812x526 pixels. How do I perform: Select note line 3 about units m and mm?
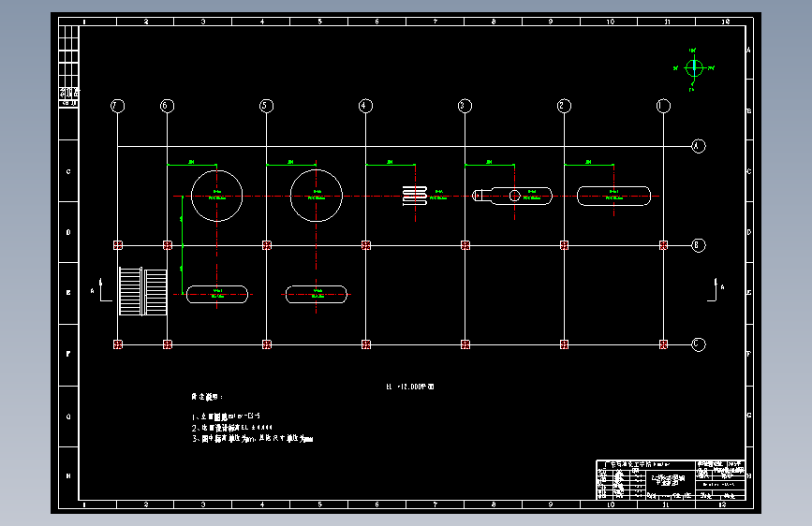coord(252,439)
